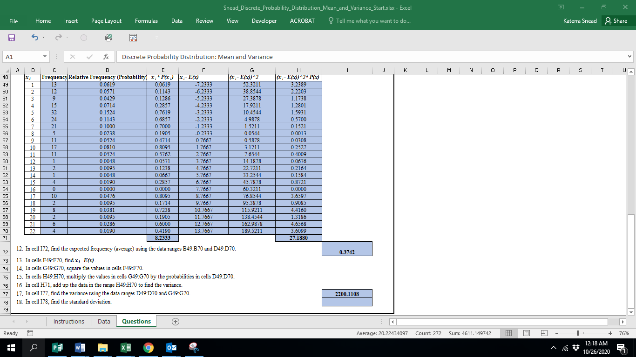The image size is (636, 357).
Task: Switch to Page Layout view
Action: (x=526, y=333)
